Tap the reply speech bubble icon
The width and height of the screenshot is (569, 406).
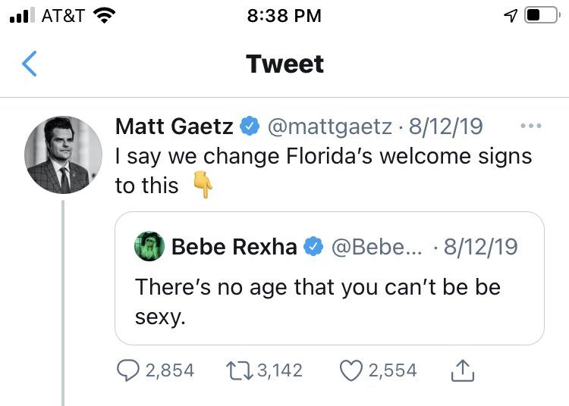click(126, 370)
